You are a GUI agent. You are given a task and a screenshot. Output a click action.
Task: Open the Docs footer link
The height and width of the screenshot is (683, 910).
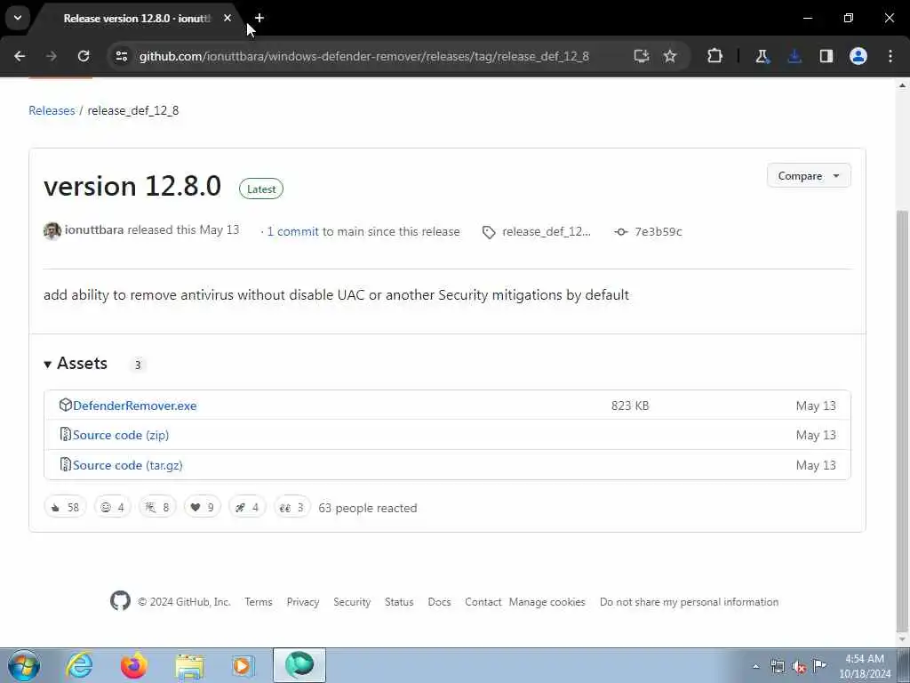point(439,602)
